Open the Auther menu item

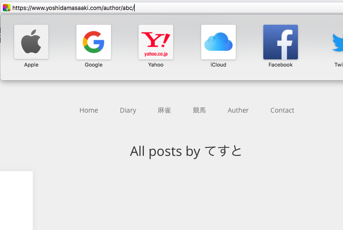coord(238,110)
